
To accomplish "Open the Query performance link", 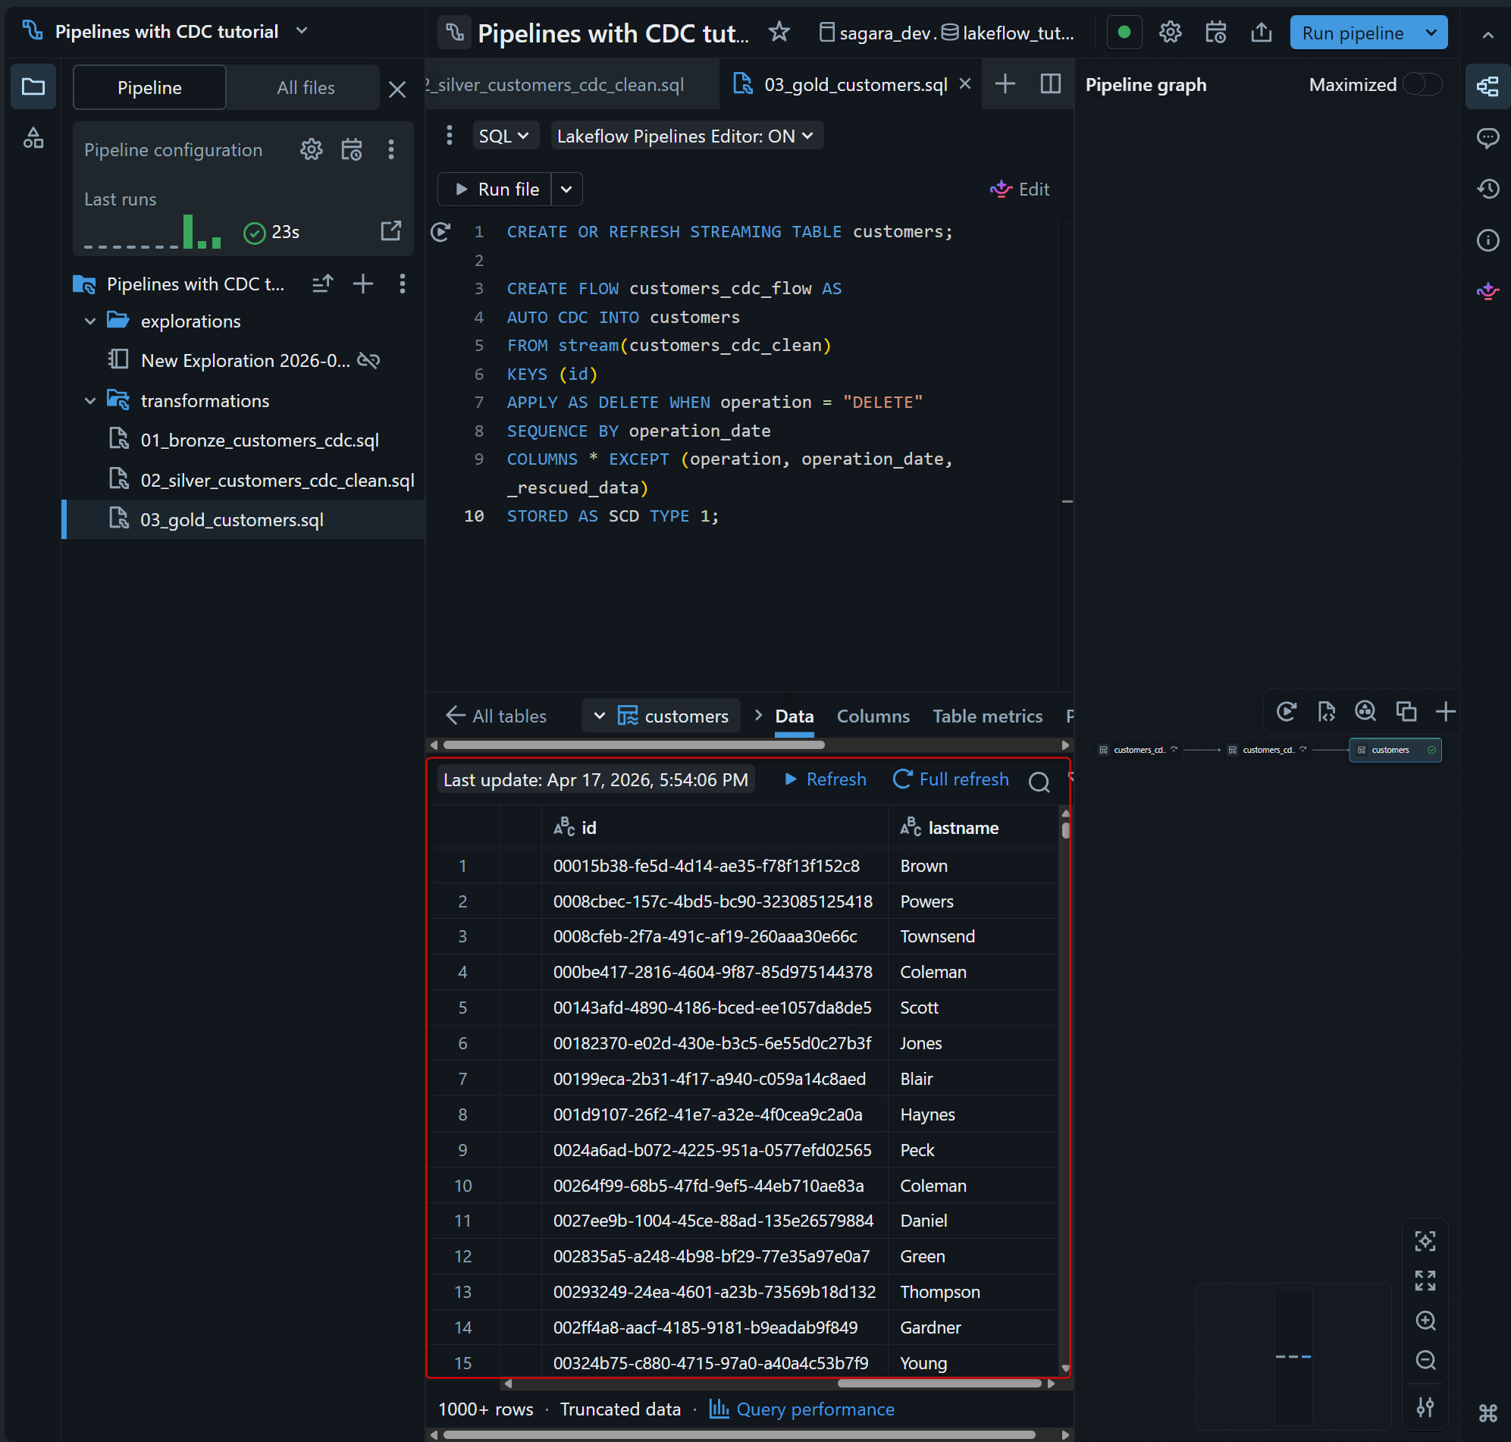I will click(815, 1409).
